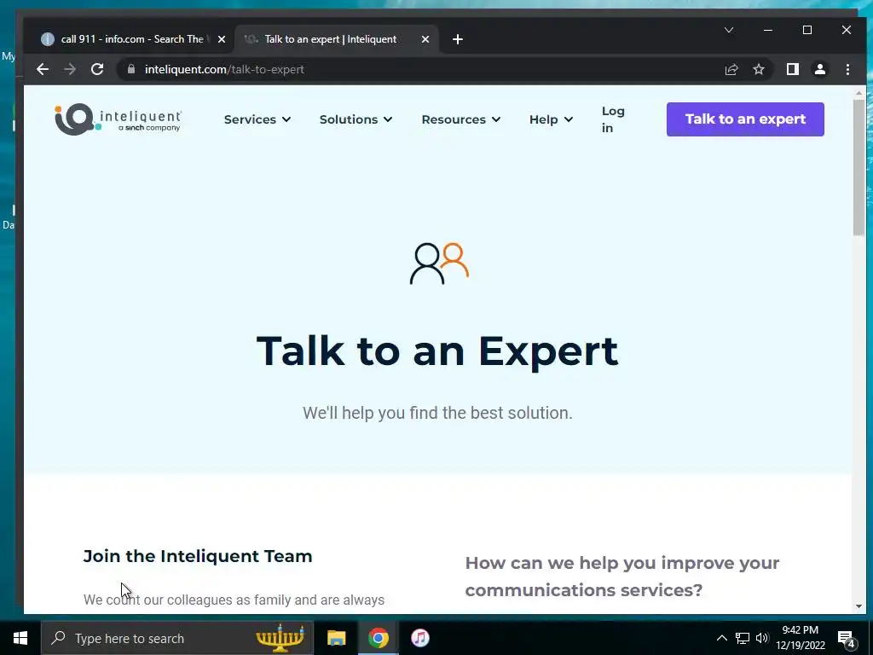Share this page icon in address bar
Image resolution: width=873 pixels, height=655 pixels.
pos(731,69)
